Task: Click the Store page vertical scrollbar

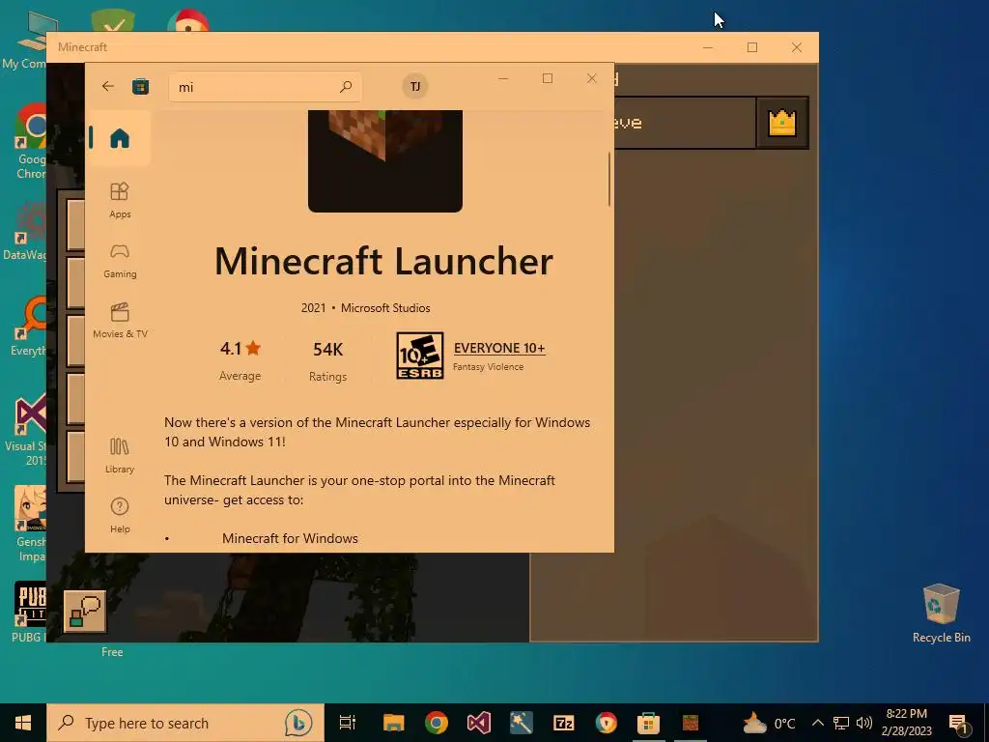Action: [x=608, y=179]
